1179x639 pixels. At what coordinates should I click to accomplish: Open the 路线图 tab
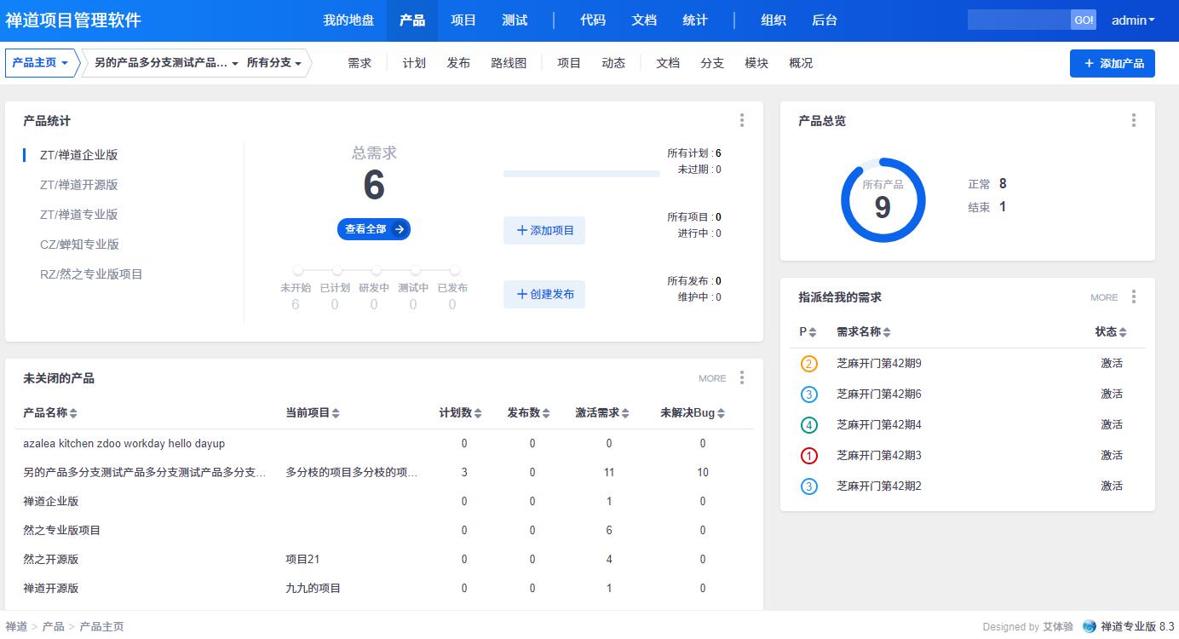point(509,63)
